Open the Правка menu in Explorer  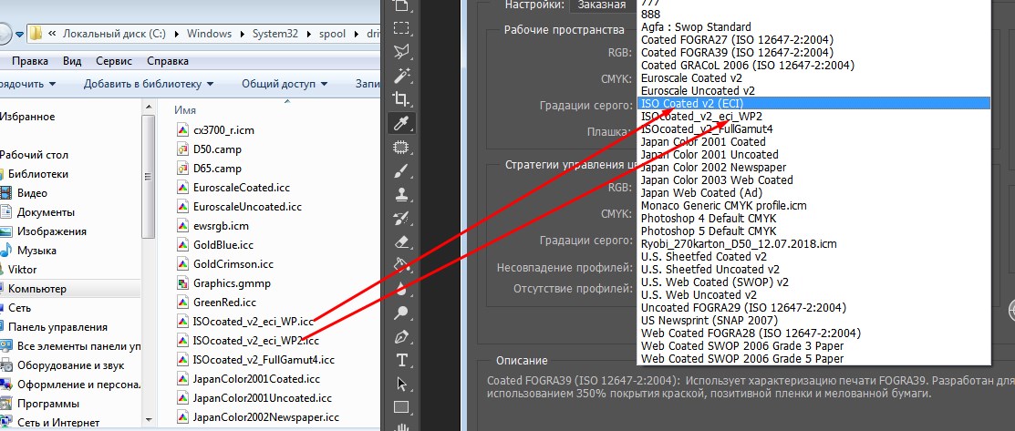tap(30, 61)
